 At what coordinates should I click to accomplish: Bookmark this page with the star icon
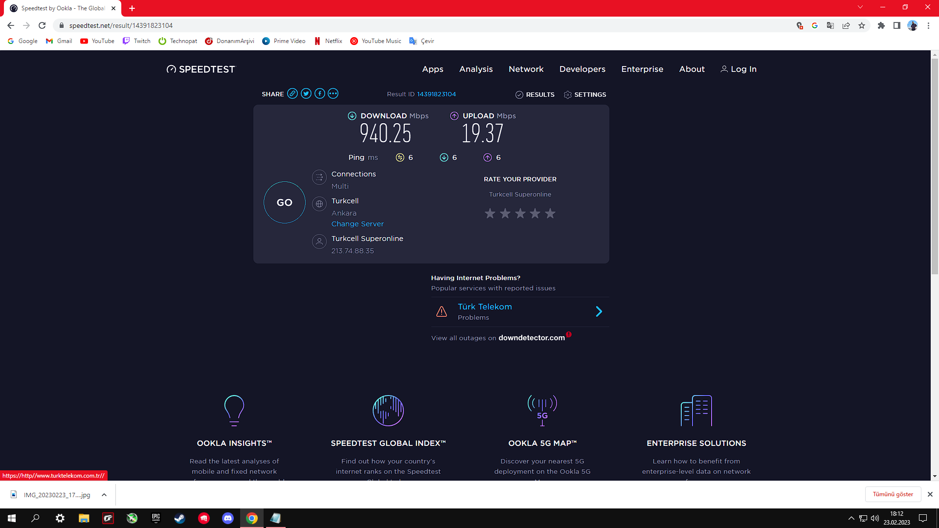click(862, 25)
